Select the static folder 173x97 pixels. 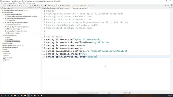[x=8, y=37]
